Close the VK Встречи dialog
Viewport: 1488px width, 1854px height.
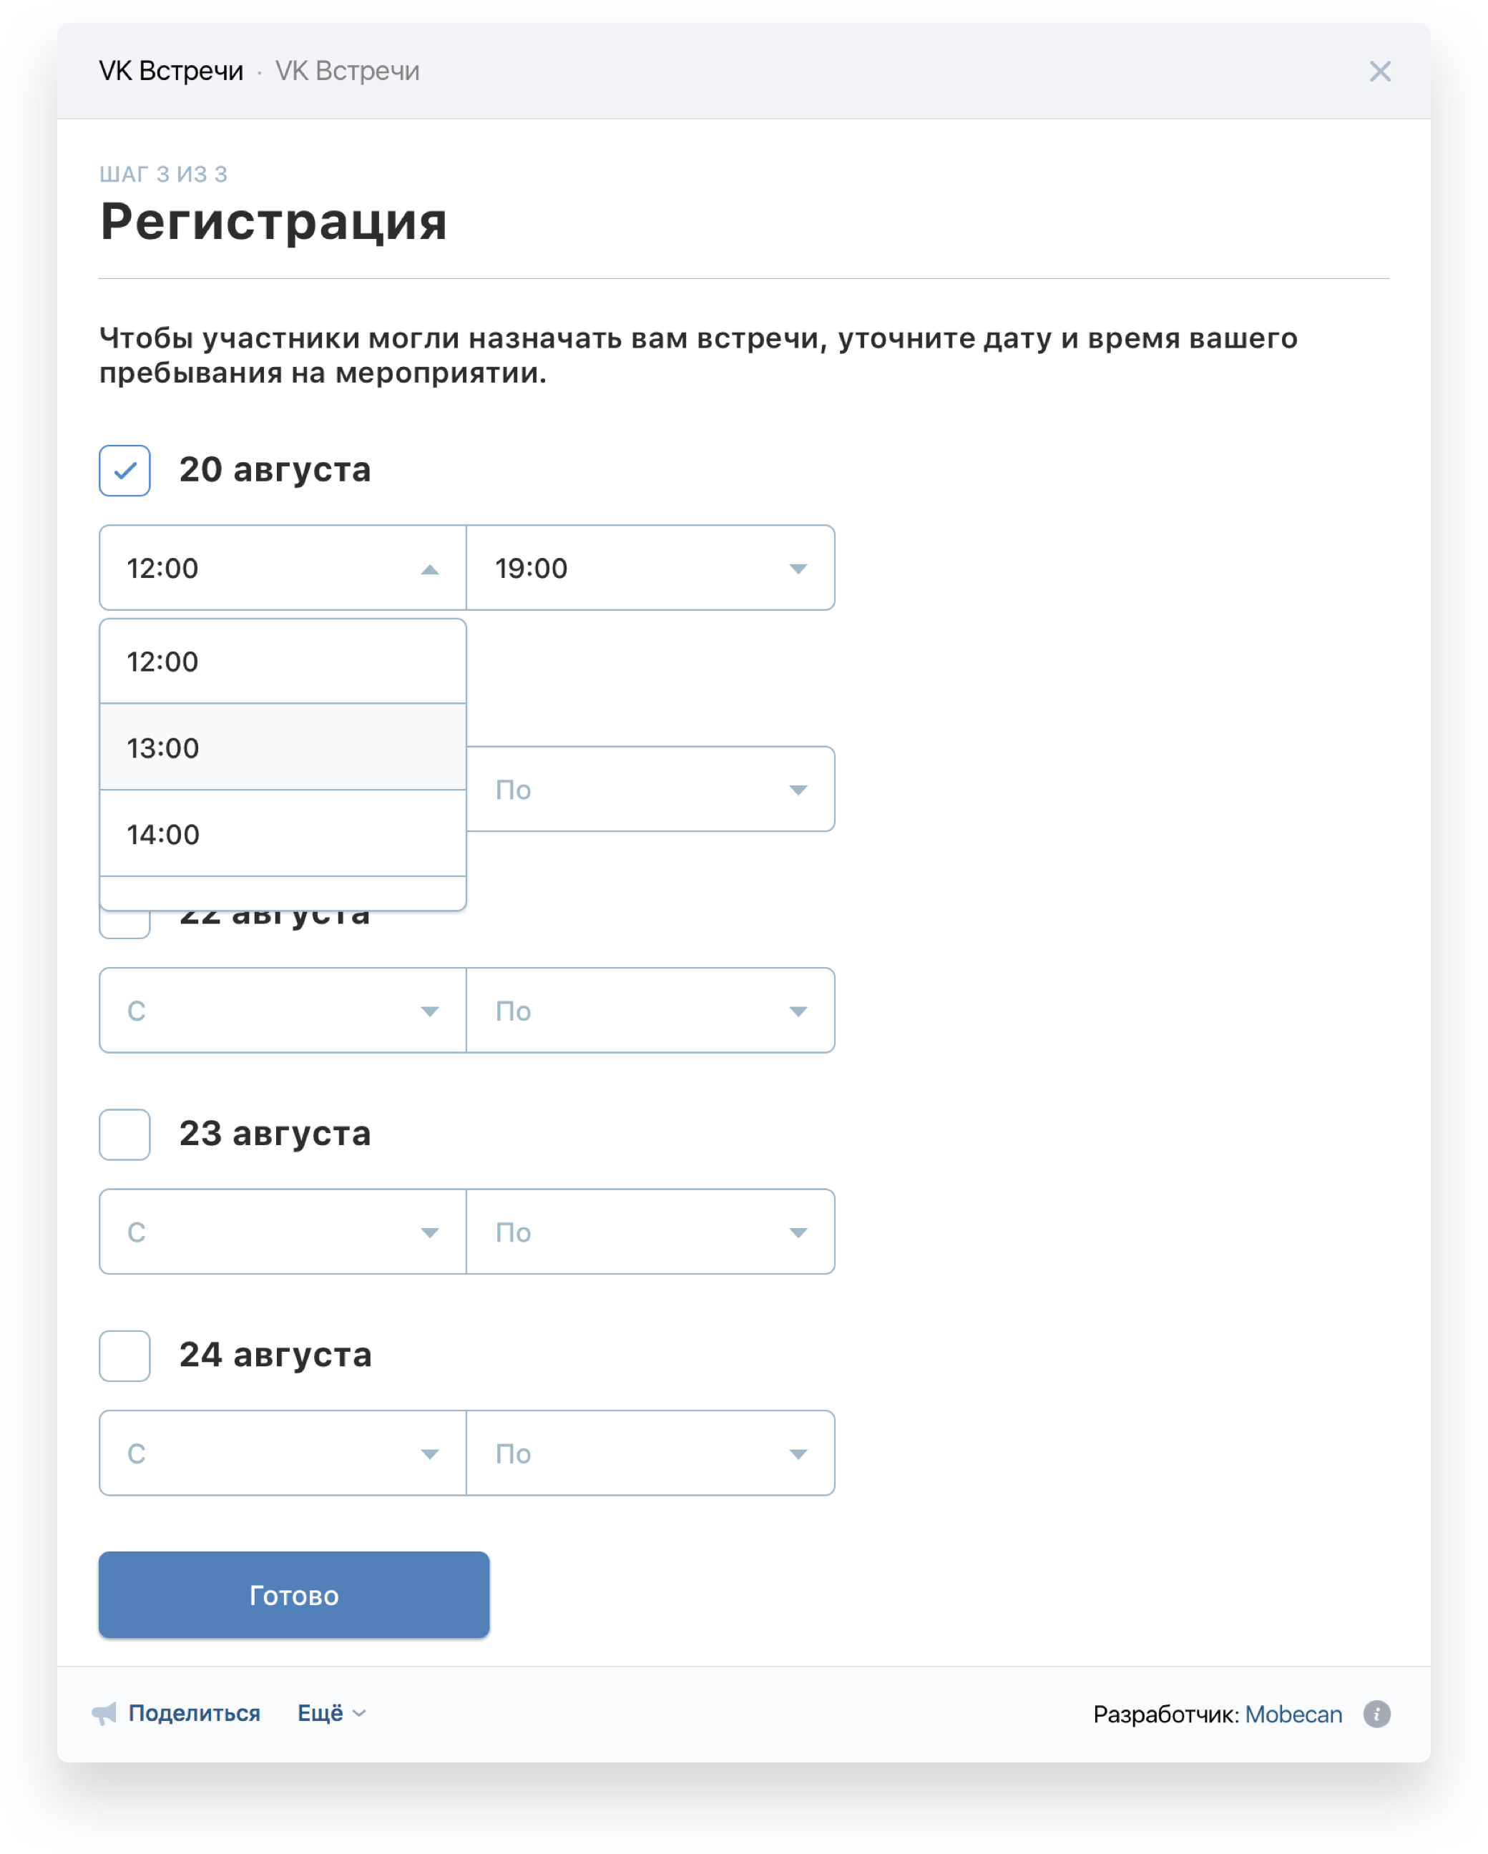[1380, 72]
